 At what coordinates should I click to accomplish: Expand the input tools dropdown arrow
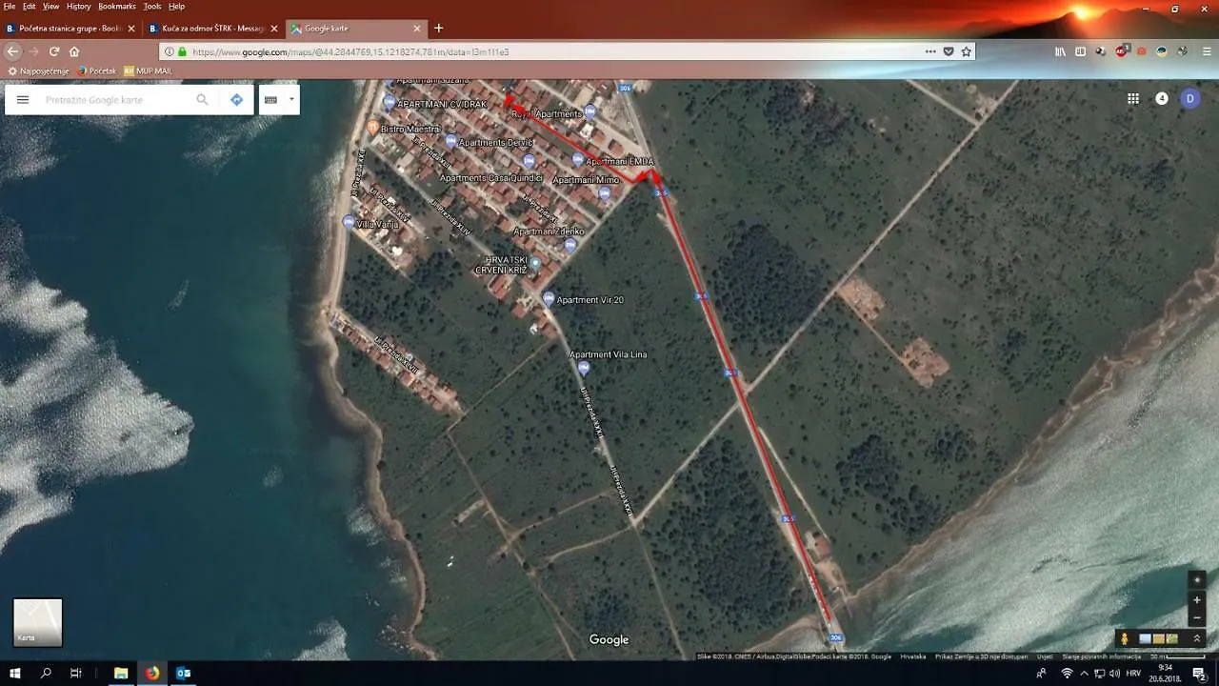pos(291,99)
